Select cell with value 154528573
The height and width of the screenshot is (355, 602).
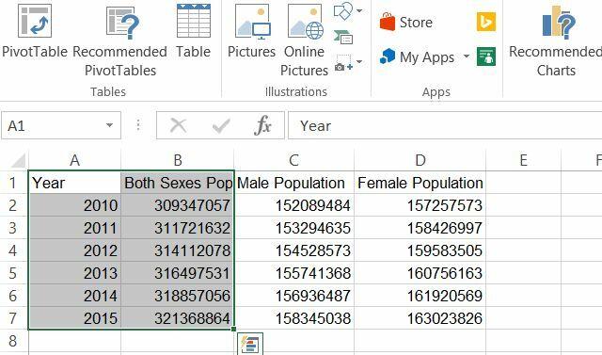click(293, 250)
